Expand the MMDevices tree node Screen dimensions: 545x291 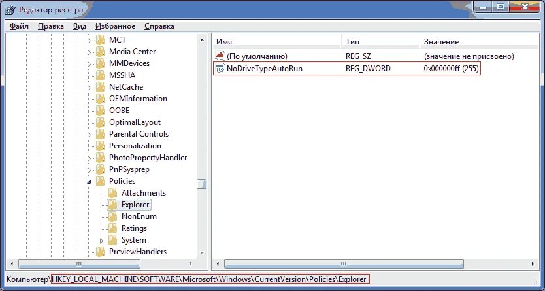[89, 64]
